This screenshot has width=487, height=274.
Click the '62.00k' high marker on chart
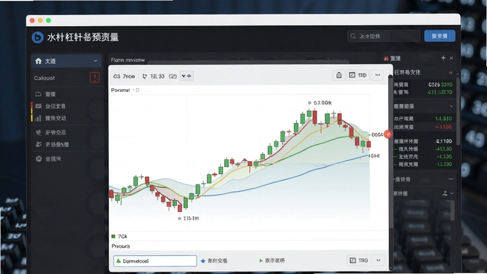click(x=320, y=102)
